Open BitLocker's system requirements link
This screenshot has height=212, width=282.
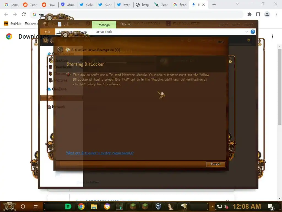click(x=100, y=153)
